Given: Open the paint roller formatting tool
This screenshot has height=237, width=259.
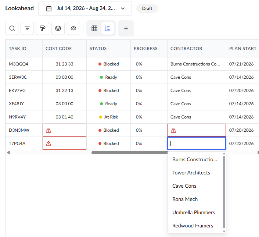Looking at the screenshot, I should (43, 28).
